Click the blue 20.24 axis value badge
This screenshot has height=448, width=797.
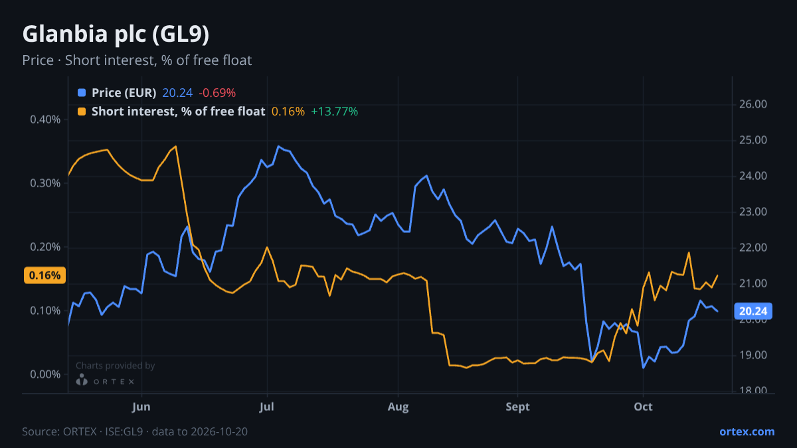pos(753,311)
